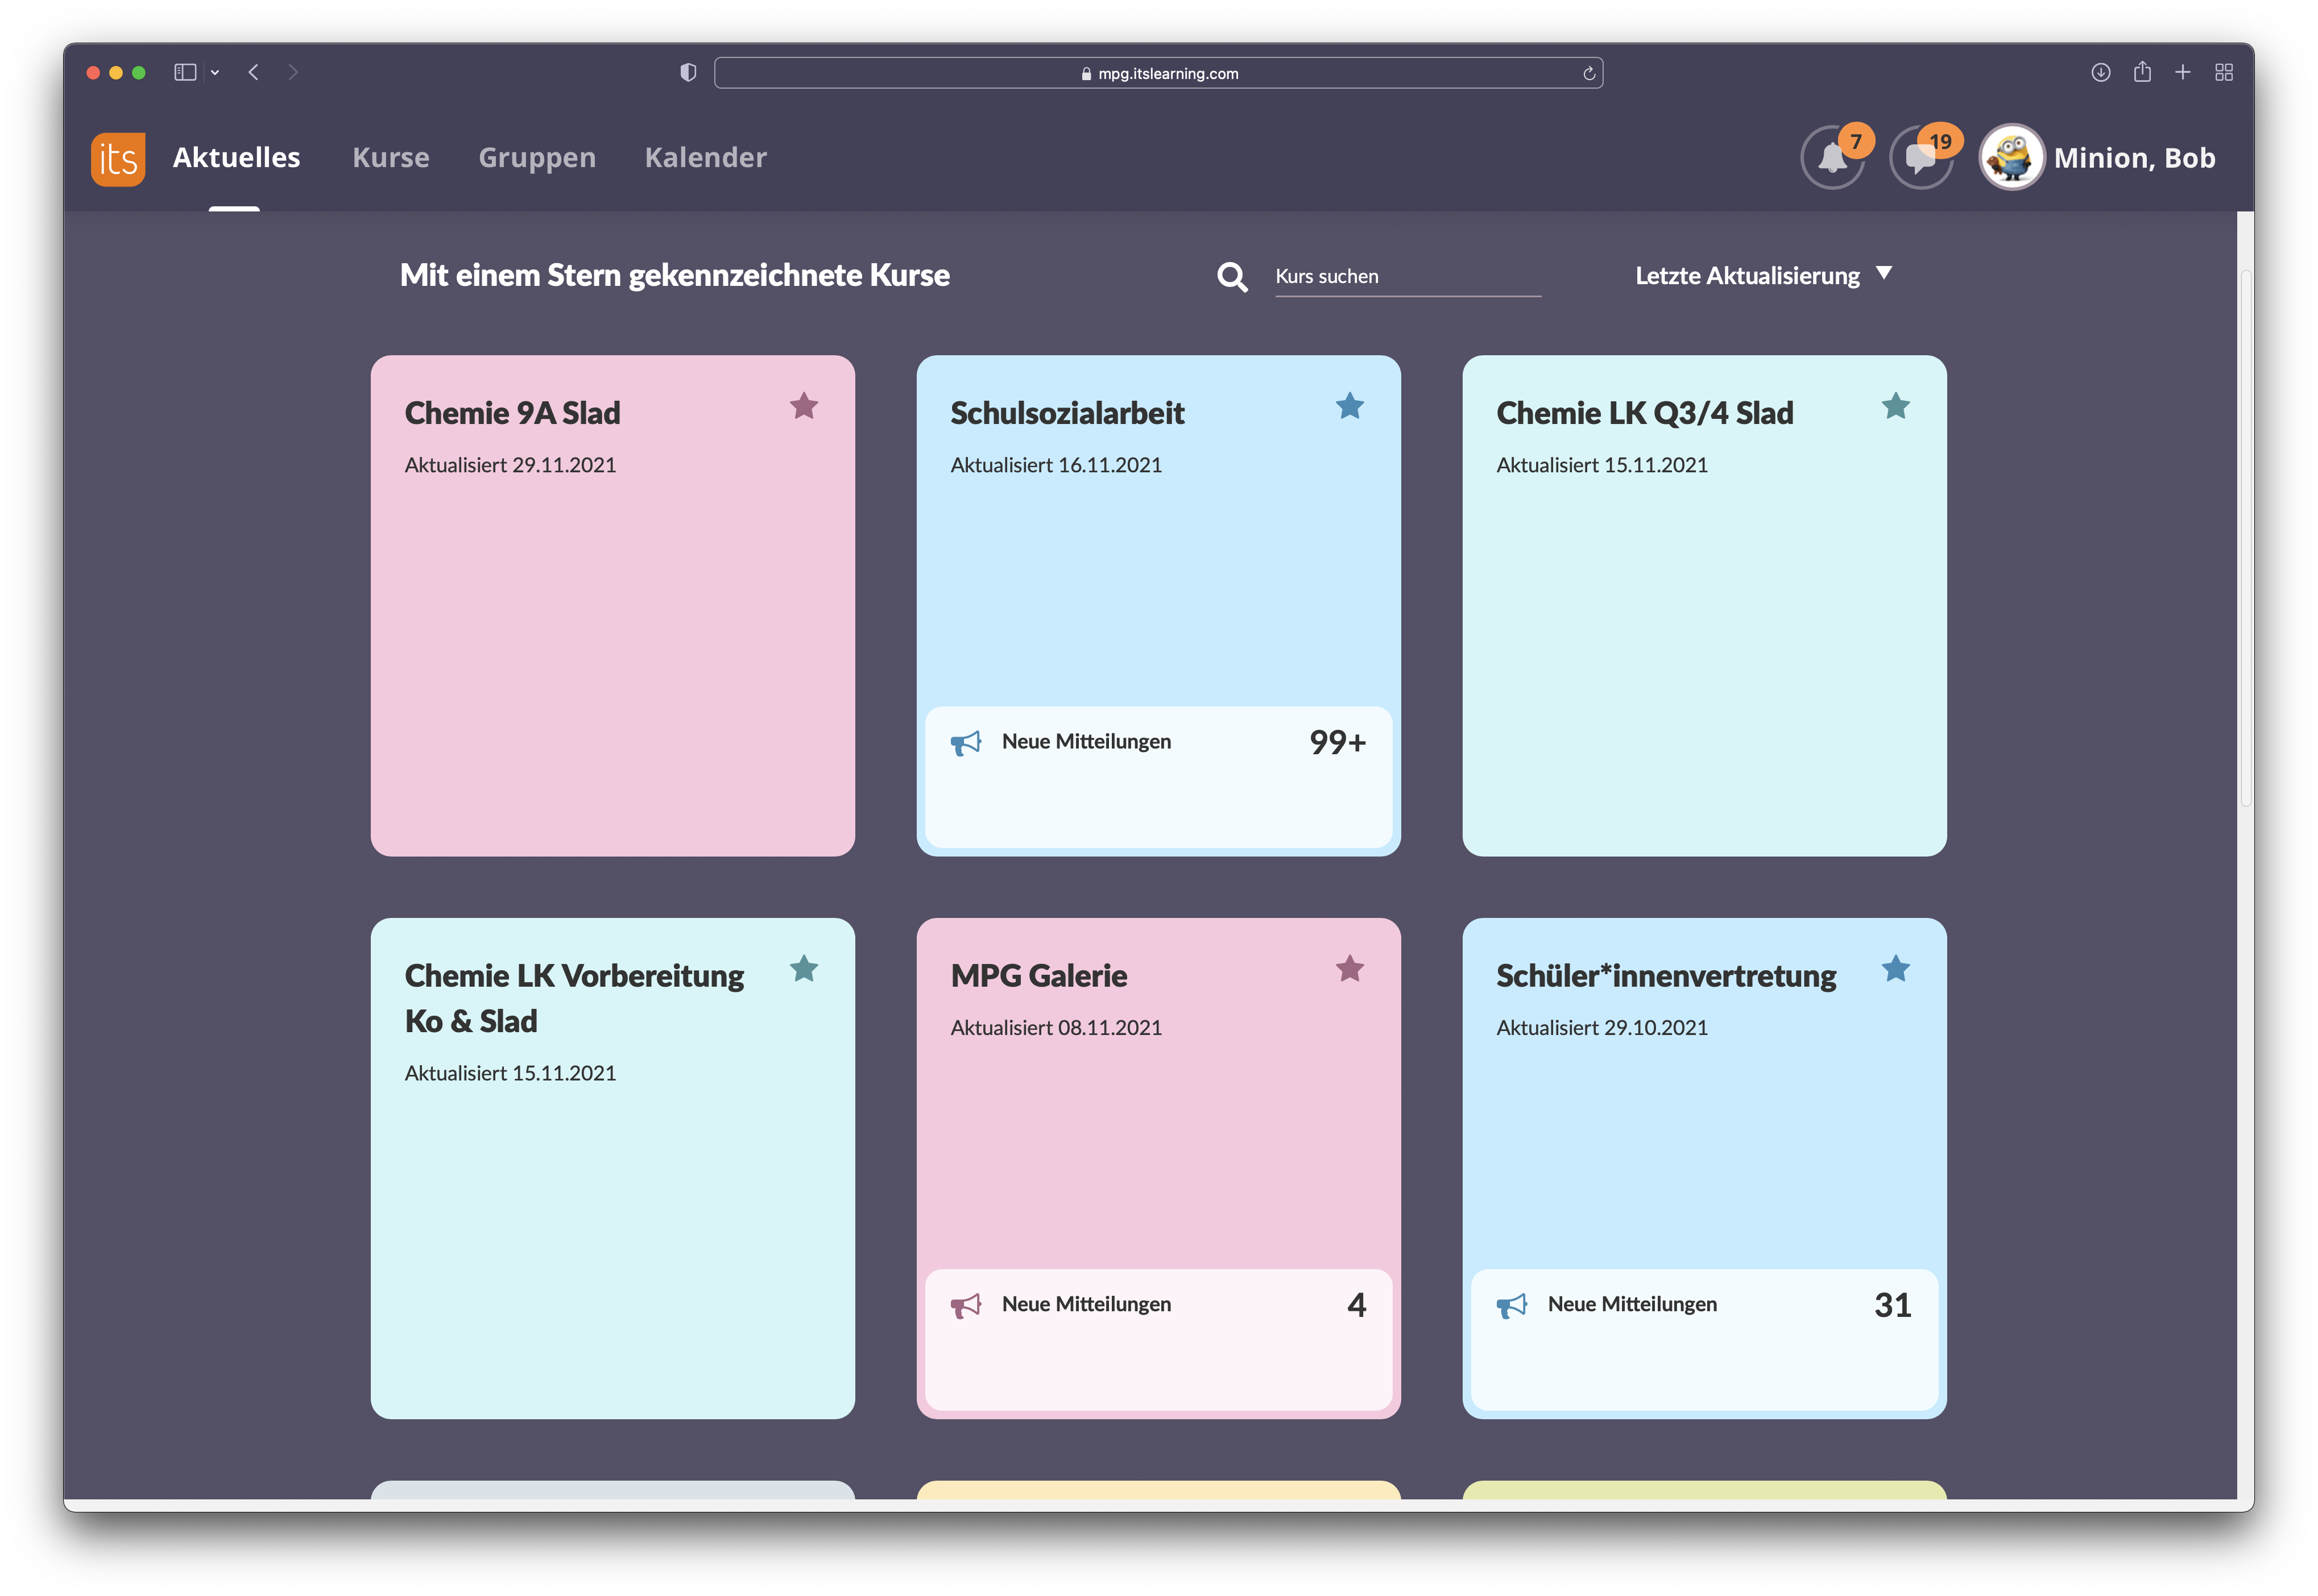Click the Safari share icon
The image size is (2318, 1596).
[x=2142, y=72]
